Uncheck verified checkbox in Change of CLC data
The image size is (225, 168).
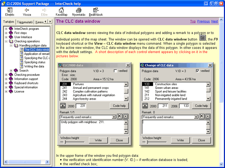click(x=197, y=71)
